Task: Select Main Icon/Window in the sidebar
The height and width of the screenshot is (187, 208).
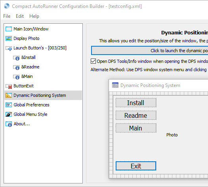Action: 43,29
